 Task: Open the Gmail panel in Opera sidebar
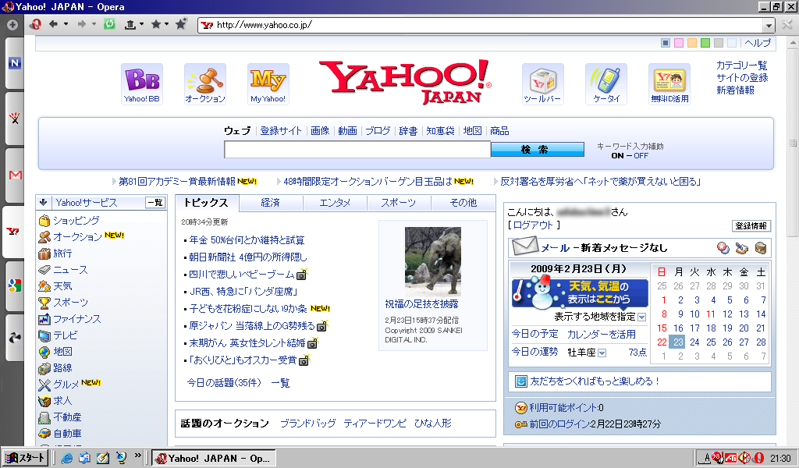pos(15,175)
